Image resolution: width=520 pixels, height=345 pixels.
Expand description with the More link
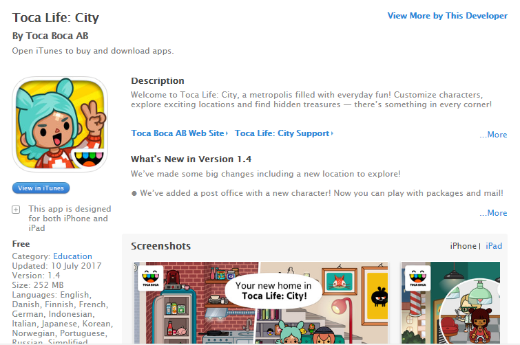pos(493,135)
